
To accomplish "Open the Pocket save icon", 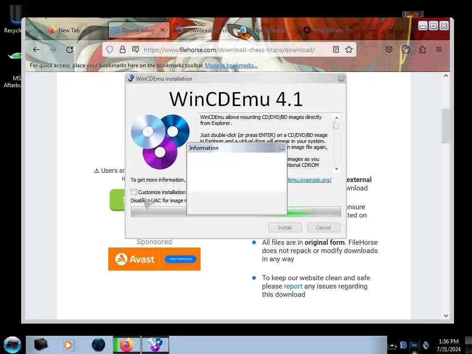I will [x=389, y=49].
